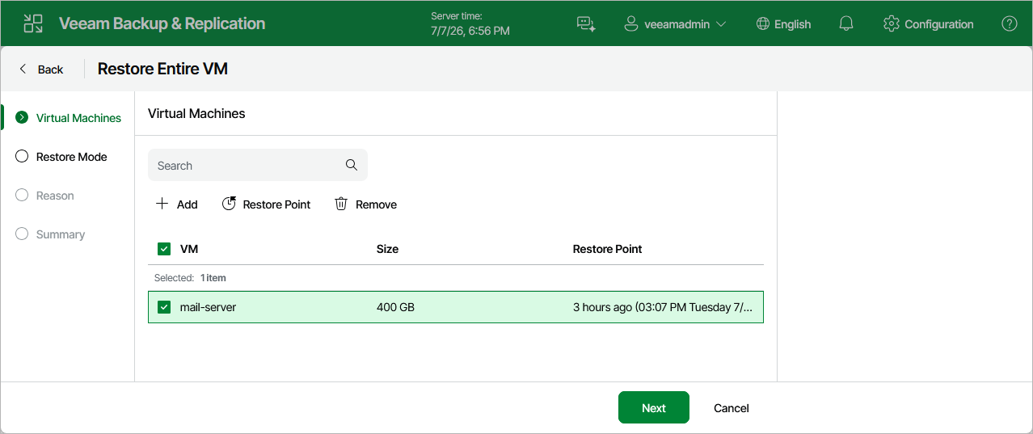This screenshot has width=1033, height=434.
Task: Click the Restore Point toolbar button label
Action: pos(276,204)
